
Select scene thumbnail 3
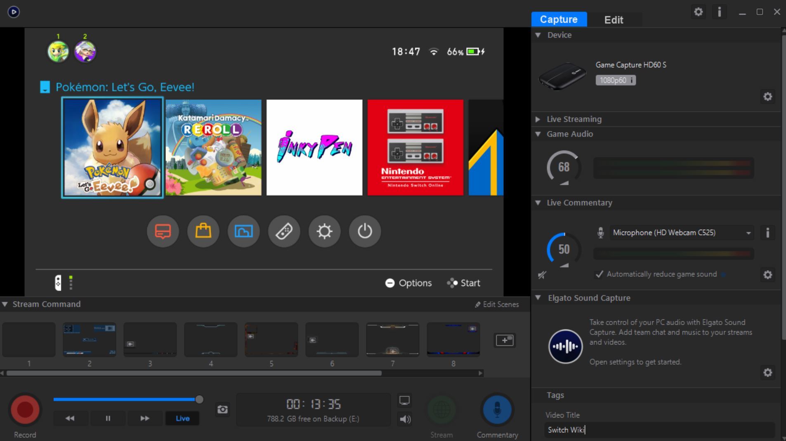tap(150, 340)
